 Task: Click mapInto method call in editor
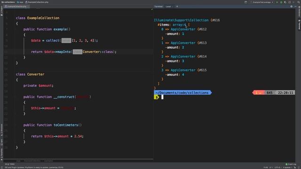pos(64,52)
